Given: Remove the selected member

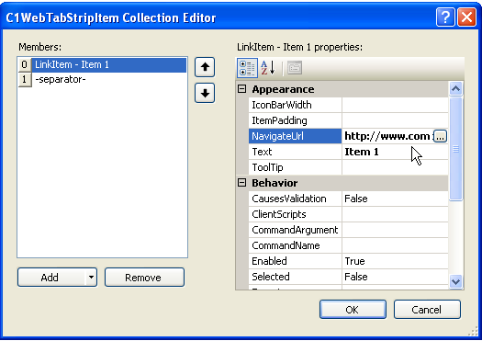Looking at the screenshot, I should pos(144,278).
